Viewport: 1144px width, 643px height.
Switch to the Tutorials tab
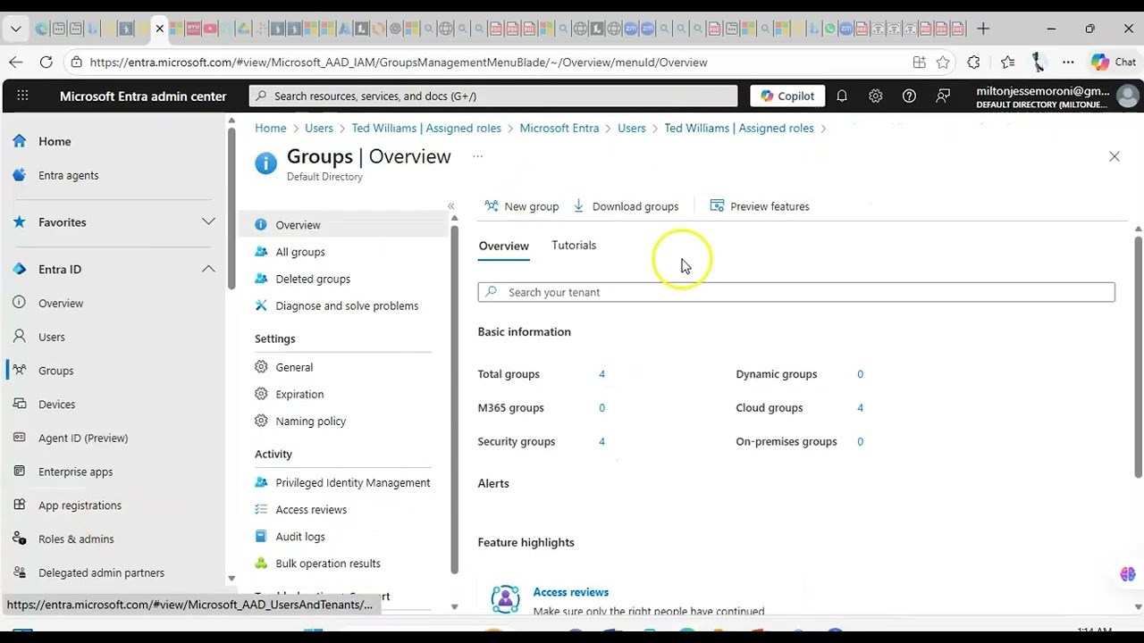point(574,245)
